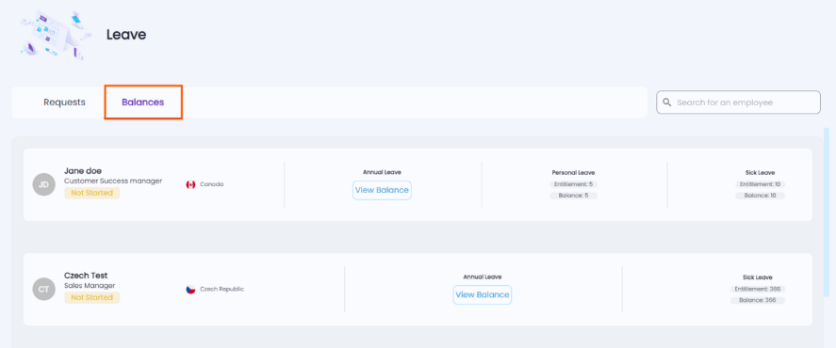Open the Jane doe employee name
This screenshot has height=348, width=836.
click(83, 171)
